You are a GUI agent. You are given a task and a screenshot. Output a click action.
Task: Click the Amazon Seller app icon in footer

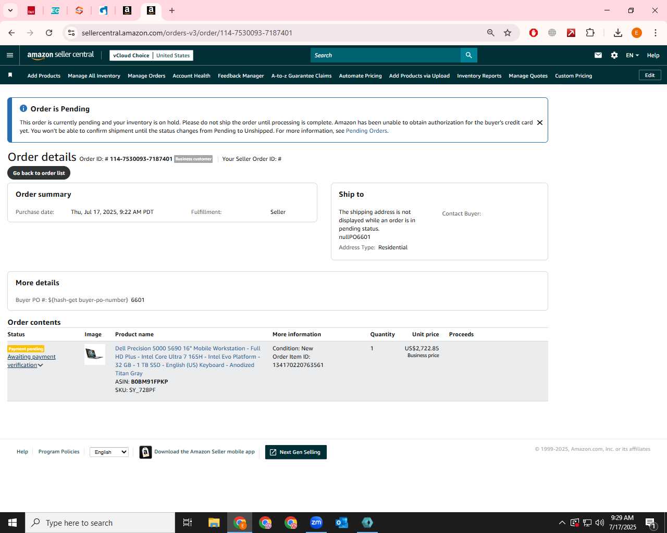pos(145,452)
